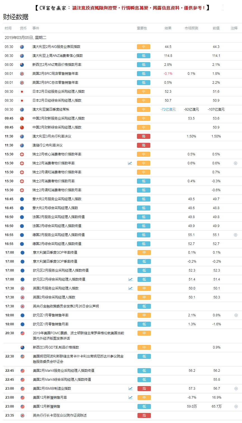Click 高 importance badge for 英央行行长卡尼 row
This screenshot has width=242, height=423.
(x=144, y=415)
